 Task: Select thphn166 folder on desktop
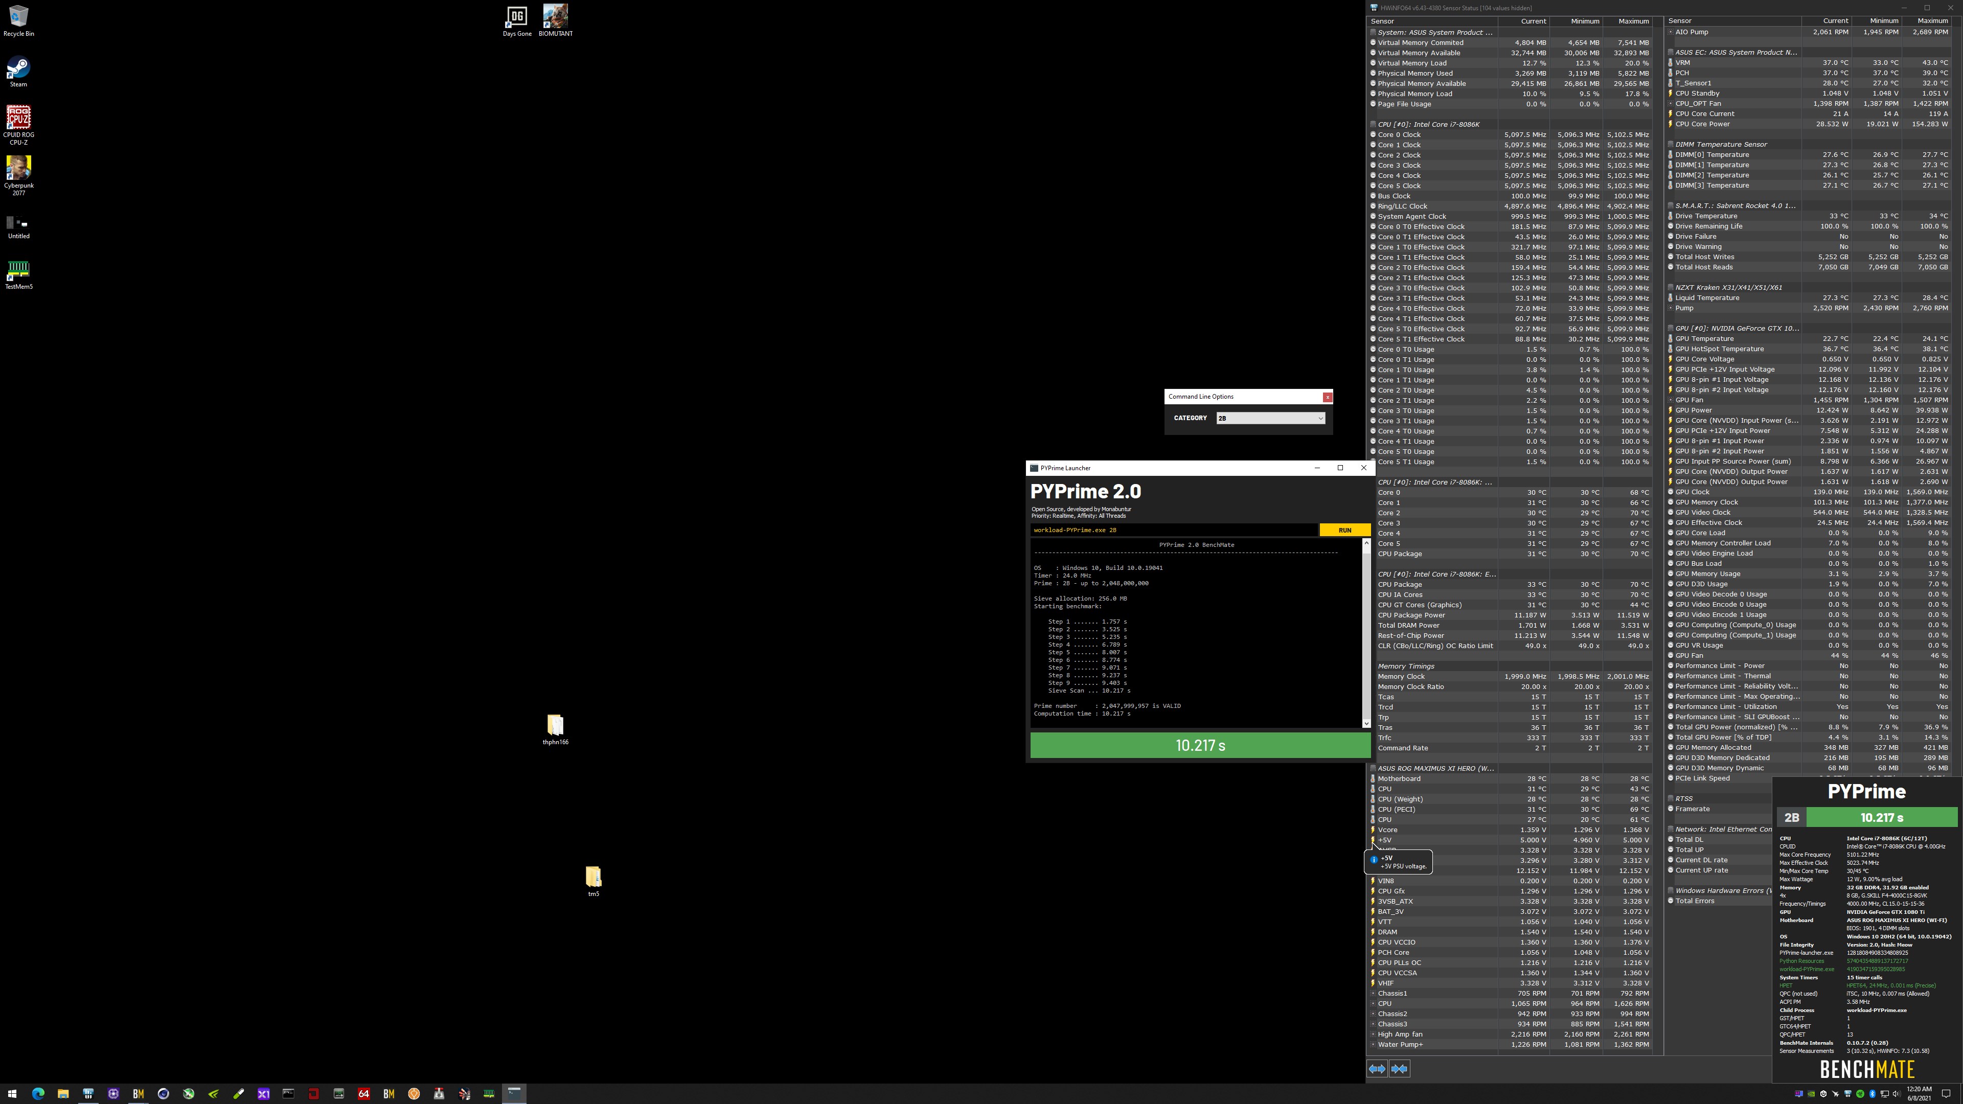[555, 729]
